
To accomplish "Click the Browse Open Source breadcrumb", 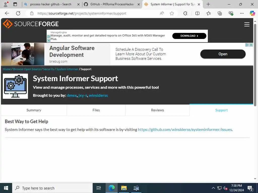I will 27,69.
